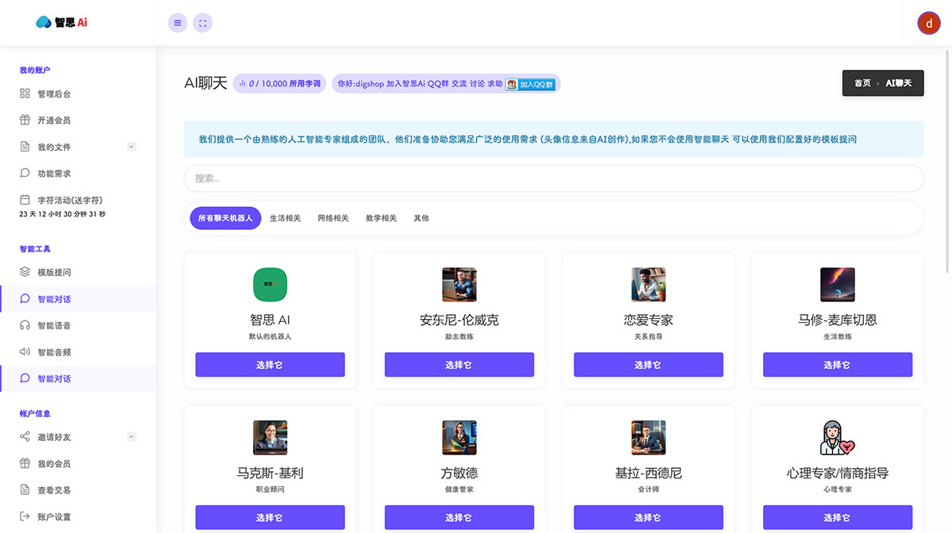Switch to the 所有聊天机器人 filter tab
Screen dimensions: 952x533
225,217
